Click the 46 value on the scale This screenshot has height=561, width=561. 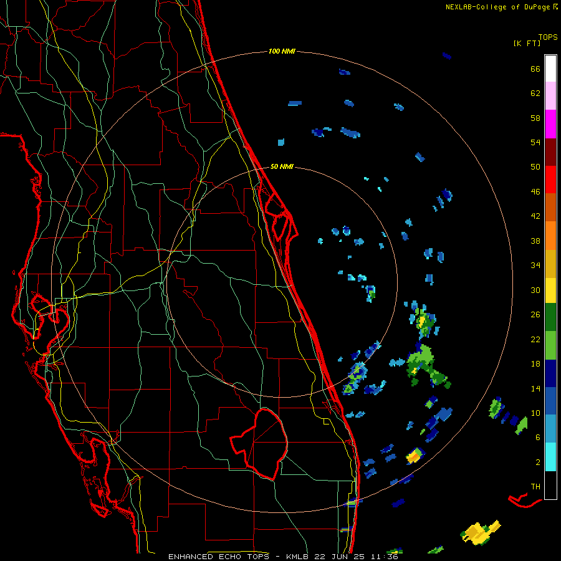point(535,192)
